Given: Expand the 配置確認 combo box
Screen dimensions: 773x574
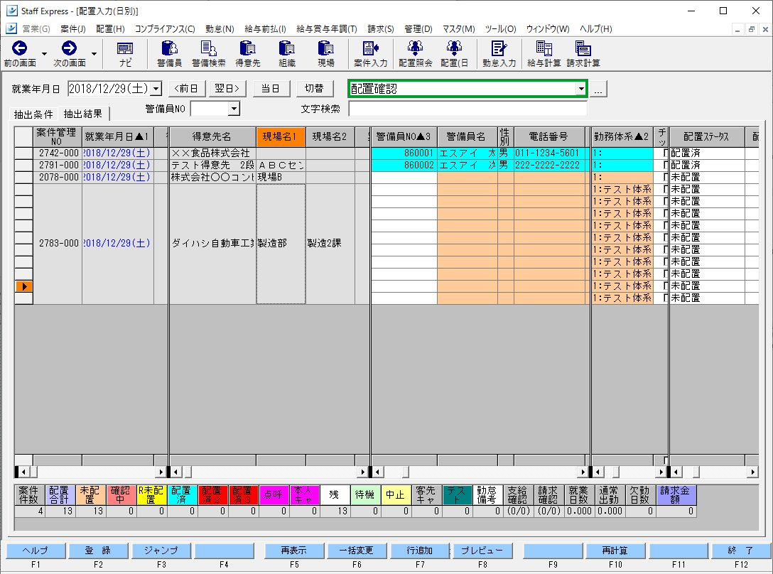Looking at the screenshot, I should coord(581,89).
